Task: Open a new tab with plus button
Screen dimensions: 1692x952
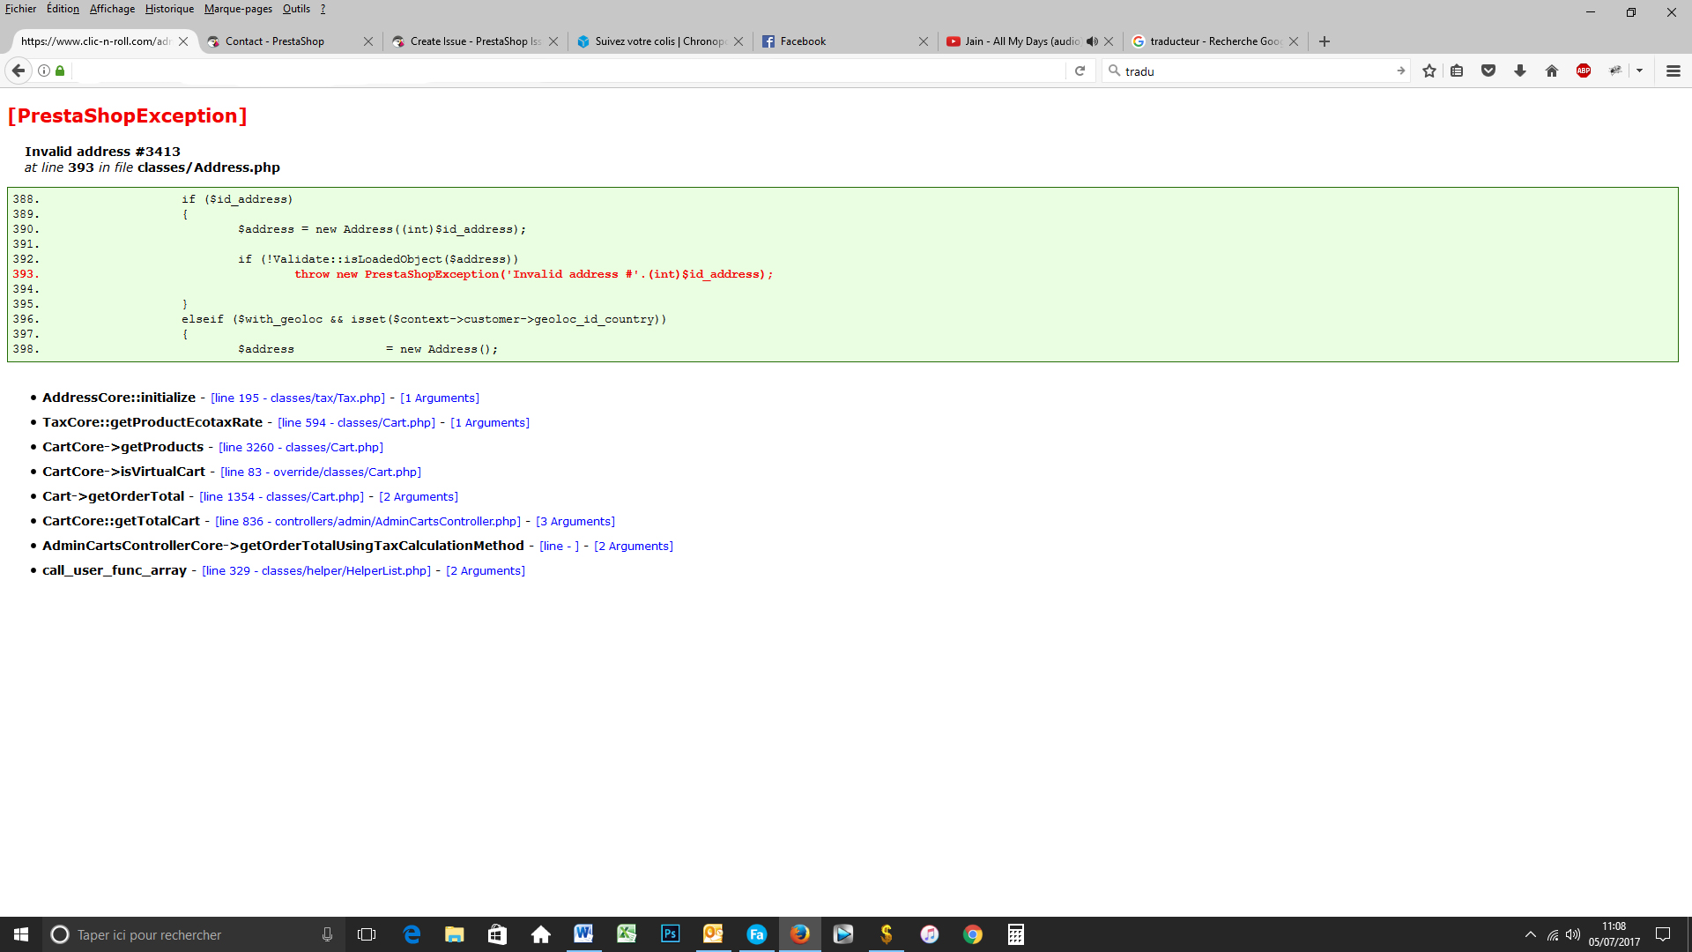Action: tap(1324, 41)
